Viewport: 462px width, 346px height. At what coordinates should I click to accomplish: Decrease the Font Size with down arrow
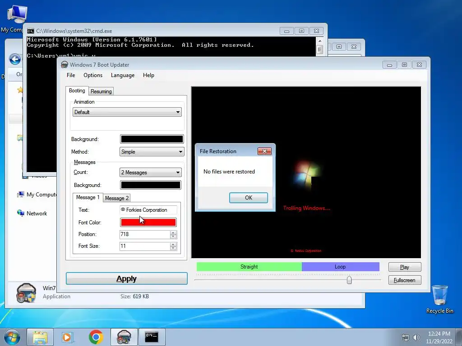(173, 248)
